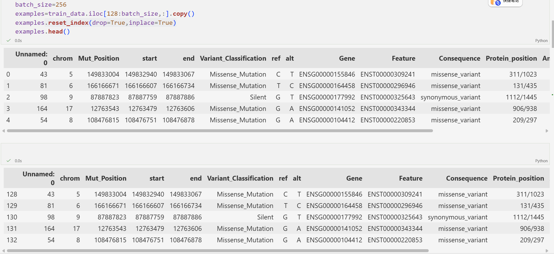Click the horizontal scrollbar of the first table
554x254 pixels.
pyautogui.click(x=220, y=131)
